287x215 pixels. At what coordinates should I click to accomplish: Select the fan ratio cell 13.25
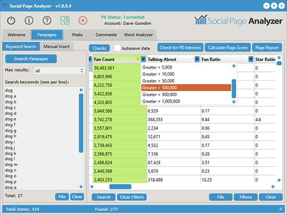pyautogui.click(x=228, y=180)
